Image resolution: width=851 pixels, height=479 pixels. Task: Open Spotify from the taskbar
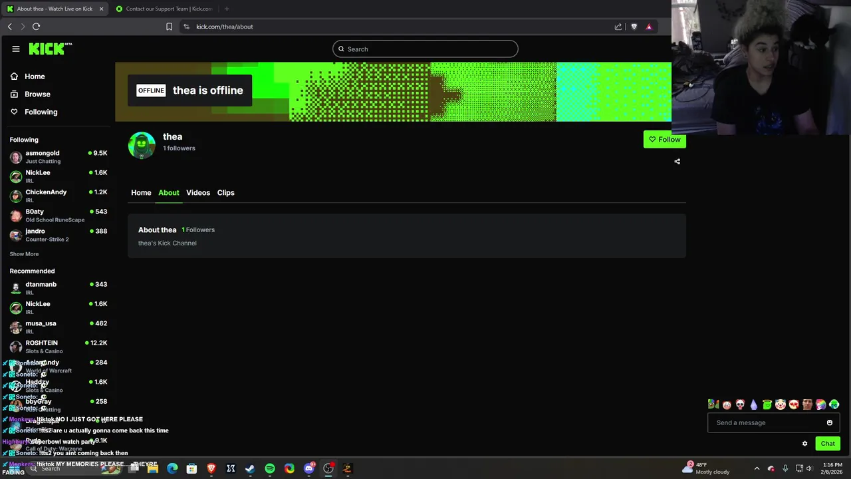270,468
